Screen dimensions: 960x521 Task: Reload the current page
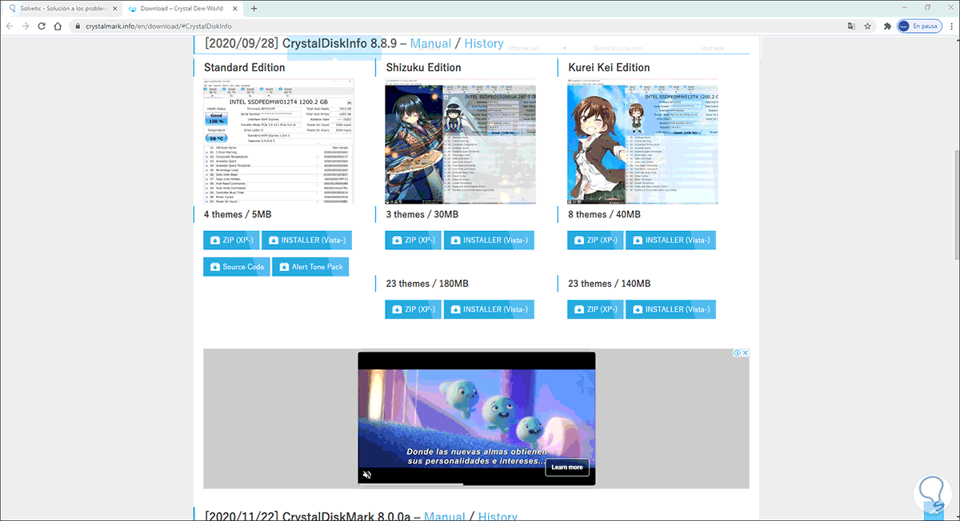[42, 26]
